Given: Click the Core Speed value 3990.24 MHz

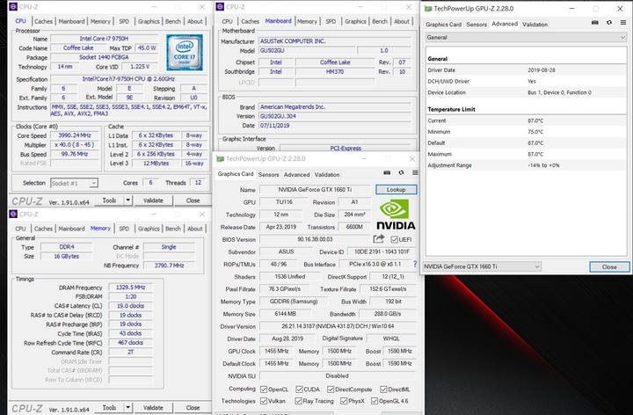Looking at the screenshot, I should pyautogui.click(x=74, y=135).
